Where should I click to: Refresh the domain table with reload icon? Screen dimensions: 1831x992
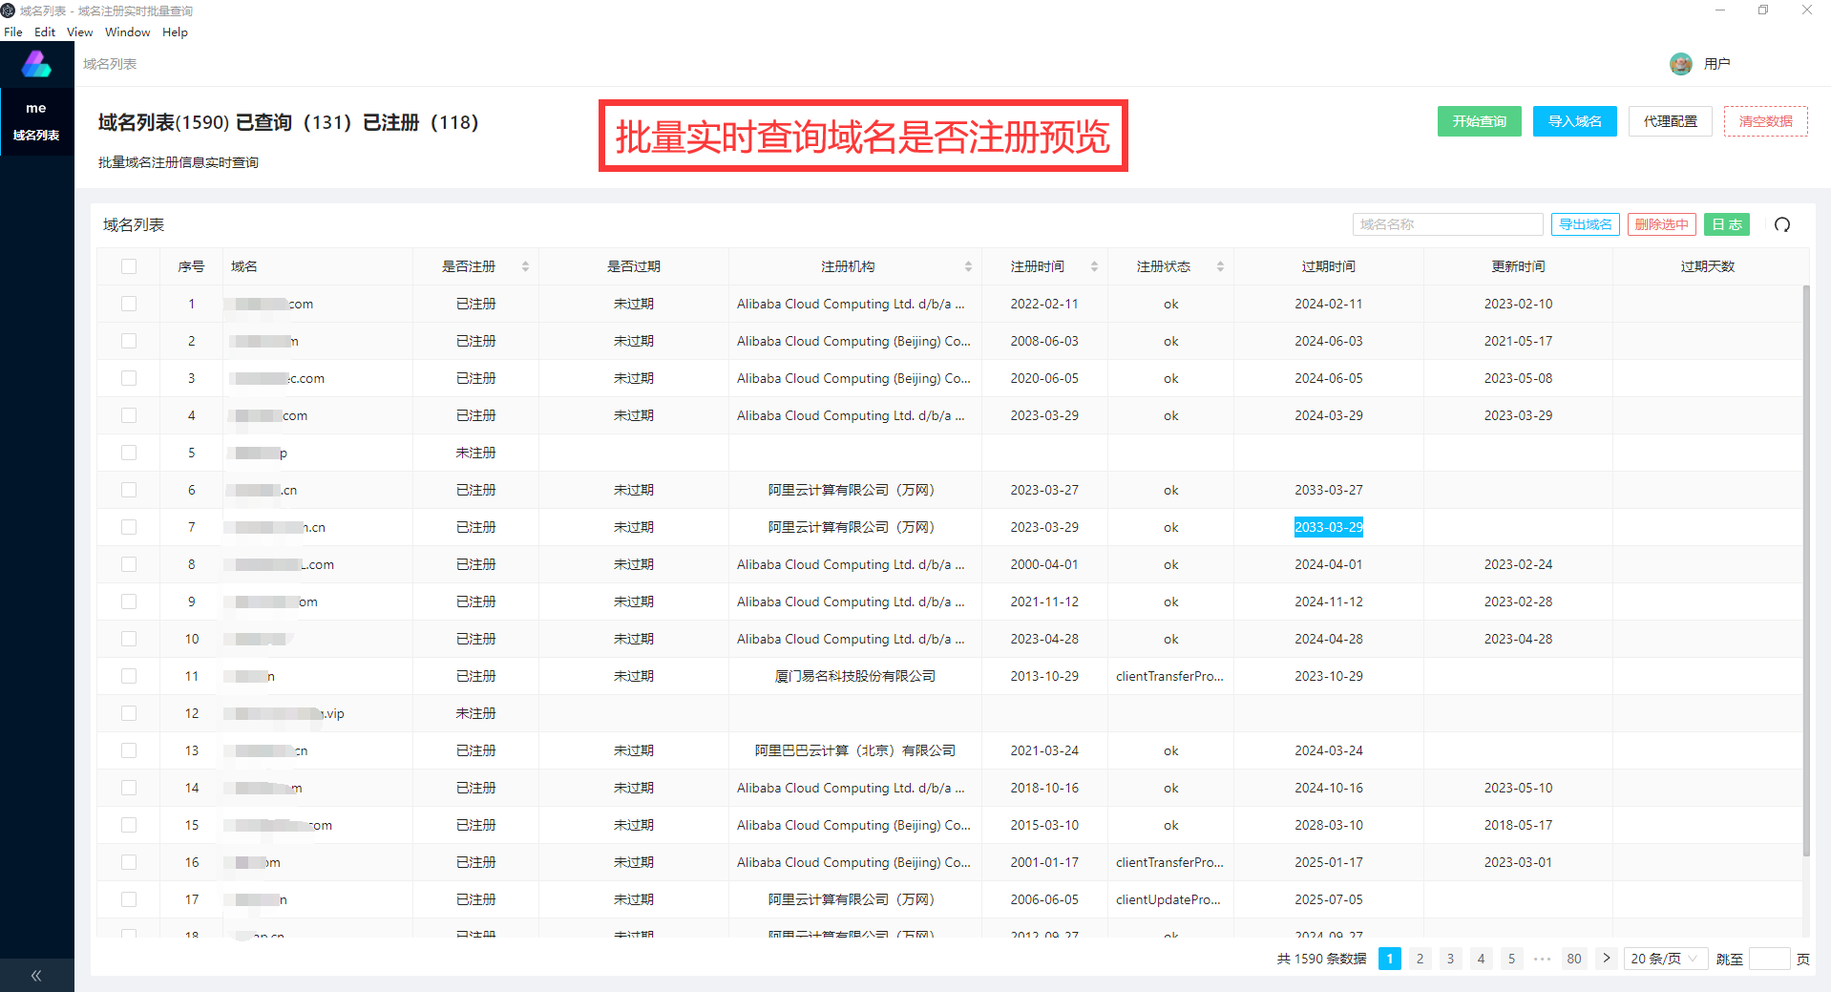[x=1781, y=224]
